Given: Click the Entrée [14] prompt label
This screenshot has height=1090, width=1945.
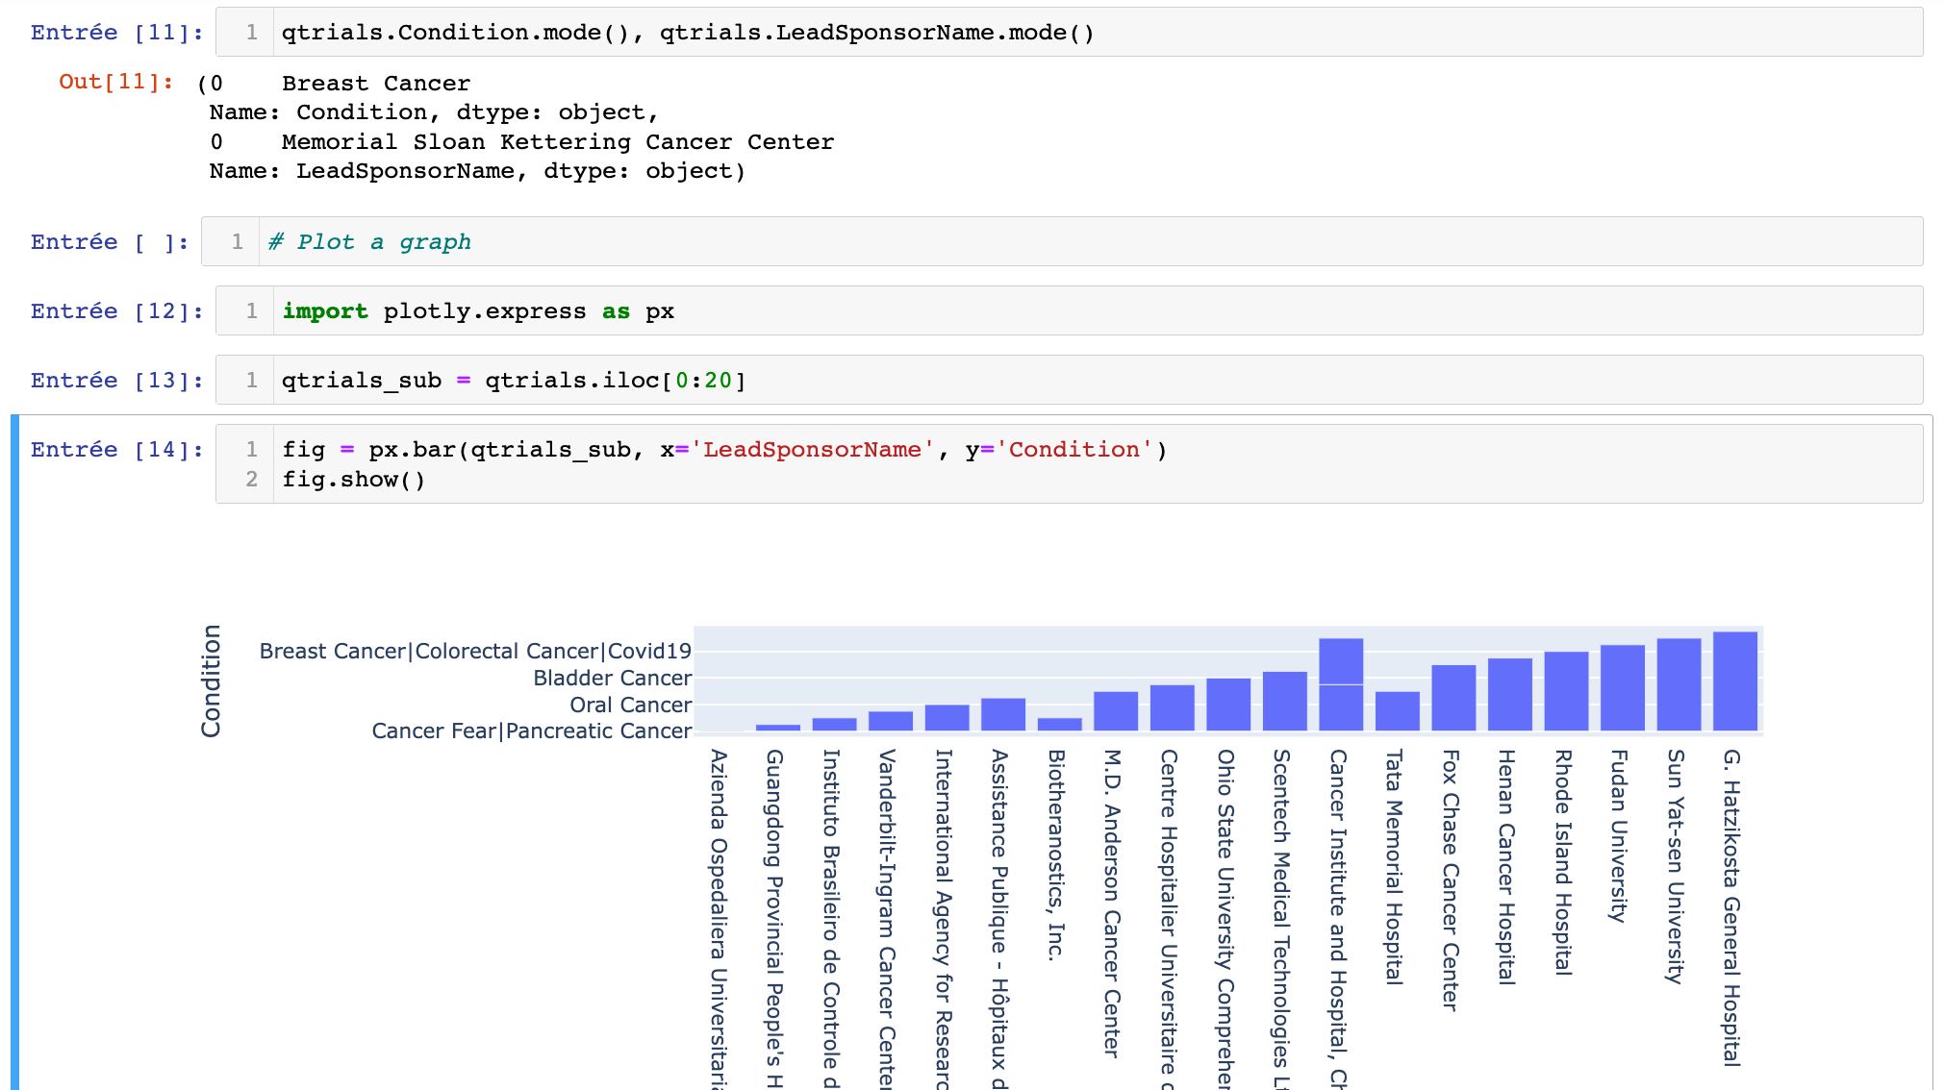Looking at the screenshot, I should pyautogui.click(x=116, y=449).
